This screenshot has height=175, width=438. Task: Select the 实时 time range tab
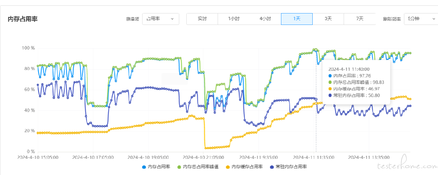click(202, 19)
